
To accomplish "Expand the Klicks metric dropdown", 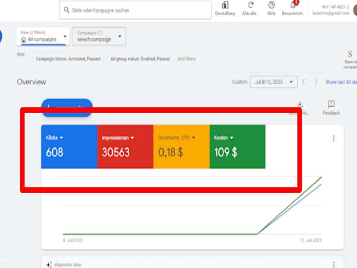I will pyautogui.click(x=61, y=138).
